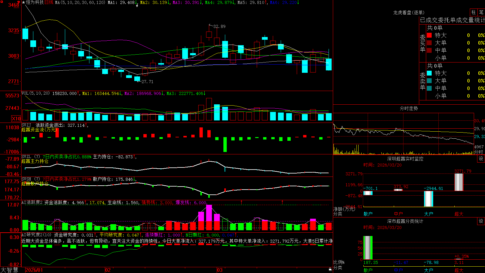Viewport: 485px width, 273px height.
Task: Click the 龙虎看盘(逐单) panel title
Action: point(409,12)
